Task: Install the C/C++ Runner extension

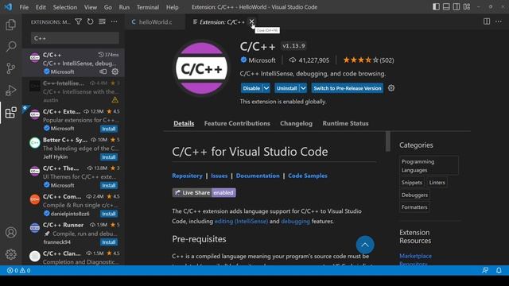Action: coord(109,242)
